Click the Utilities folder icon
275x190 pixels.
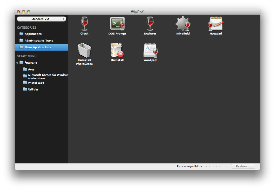(x=25, y=89)
